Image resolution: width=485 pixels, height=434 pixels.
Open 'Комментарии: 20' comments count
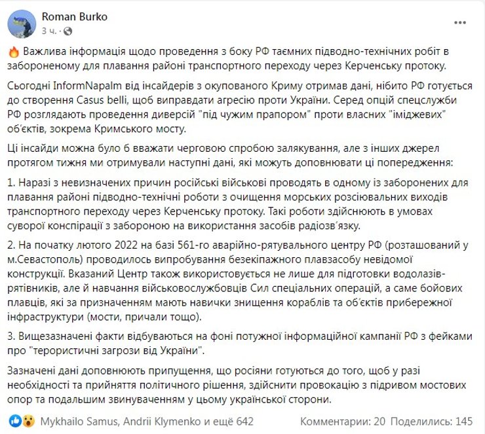(x=343, y=419)
